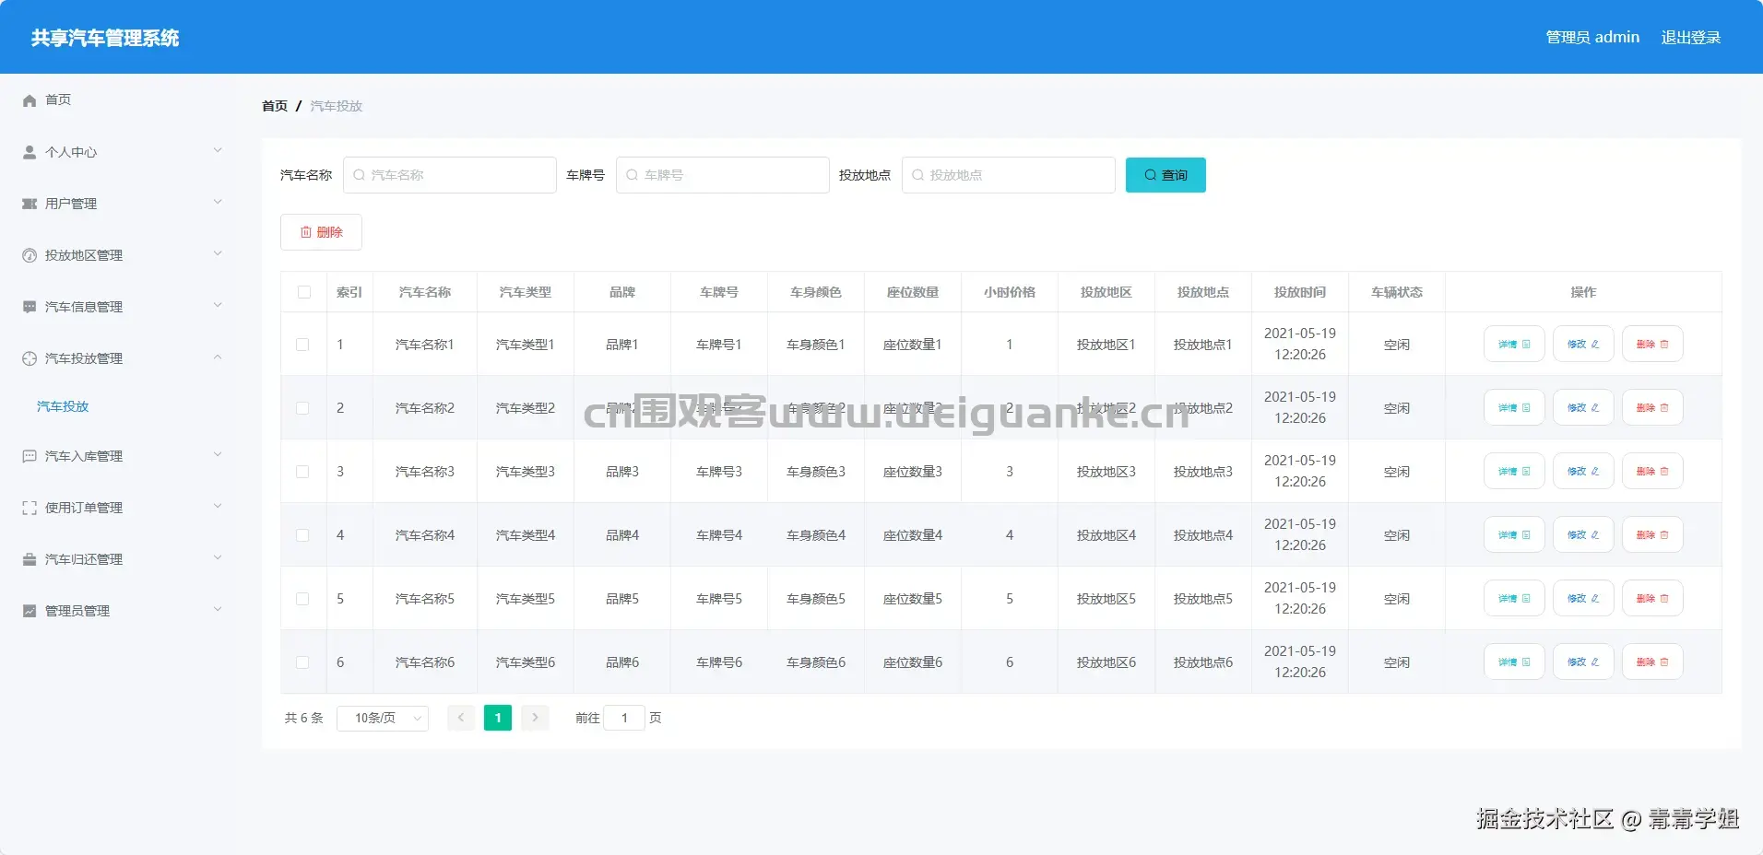The height and width of the screenshot is (855, 1763).
Task: Check the box for 汽车名称5 row
Action: click(x=302, y=599)
